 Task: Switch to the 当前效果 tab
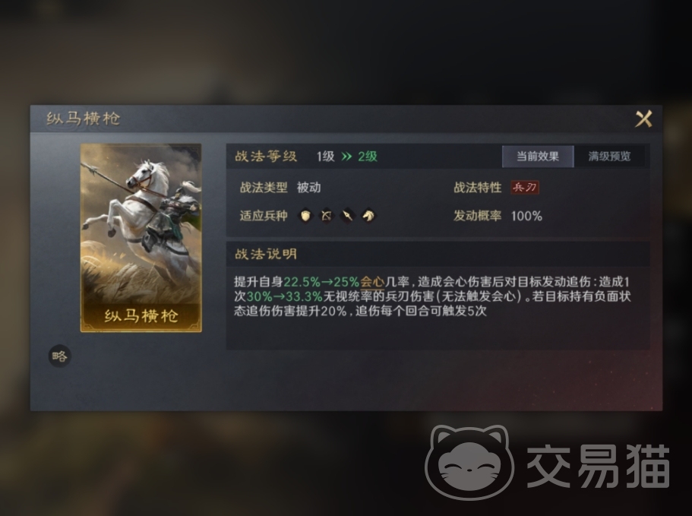click(x=538, y=157)
